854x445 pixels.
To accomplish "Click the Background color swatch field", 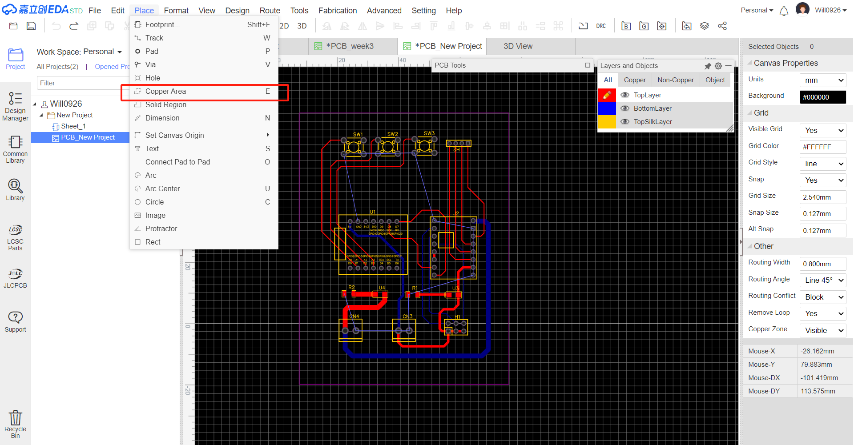I will click(822, 97).
